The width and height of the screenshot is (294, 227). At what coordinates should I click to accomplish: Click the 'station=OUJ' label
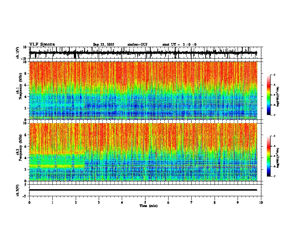tap(137, 45)
